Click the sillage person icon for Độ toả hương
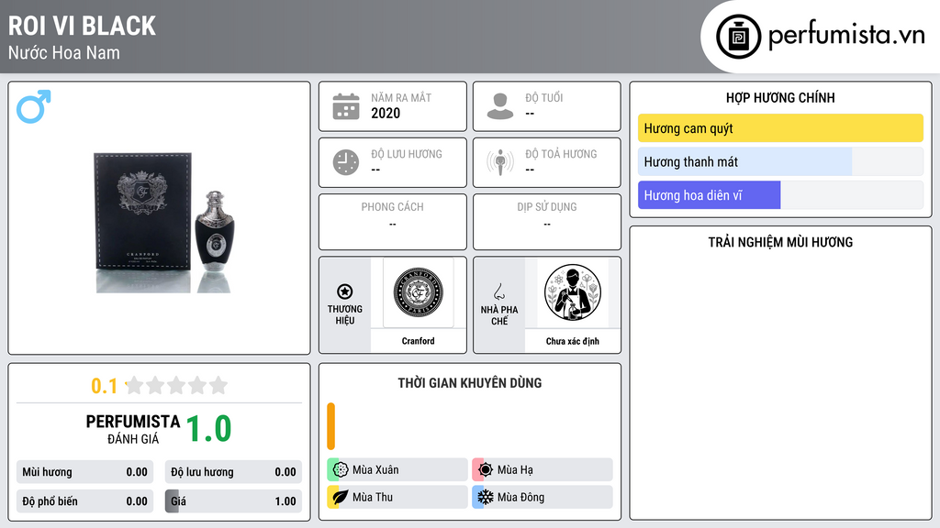Screen dimensions: 940x528 500,162
